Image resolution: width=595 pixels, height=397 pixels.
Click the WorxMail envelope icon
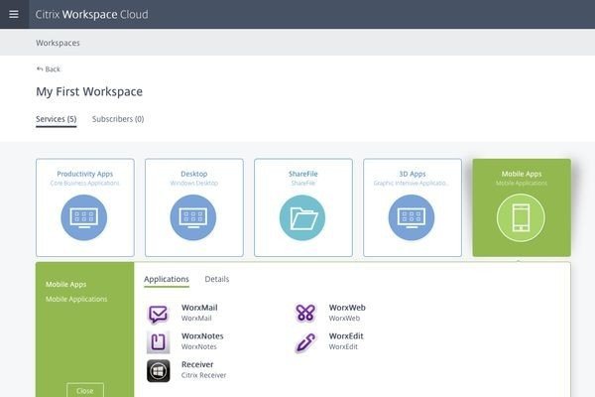pyautogui.click(x=159, y=314)
